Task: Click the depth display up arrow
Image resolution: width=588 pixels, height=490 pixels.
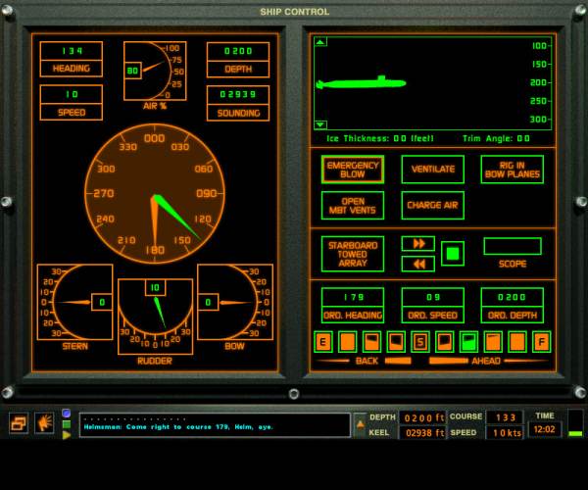Action: (x=320, y=41)
